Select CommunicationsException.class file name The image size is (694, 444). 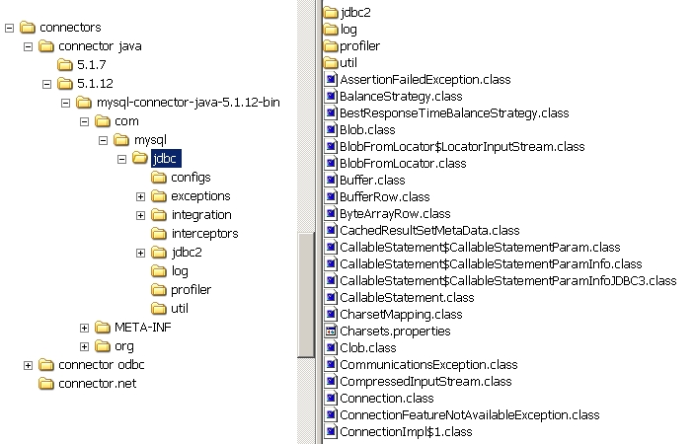tap(428, 365)
